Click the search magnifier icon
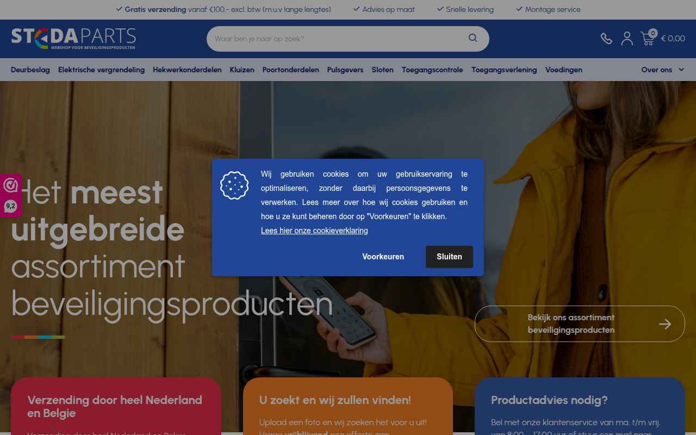The height and width of the screenshot is (435, 696). [x=473, y=38]
